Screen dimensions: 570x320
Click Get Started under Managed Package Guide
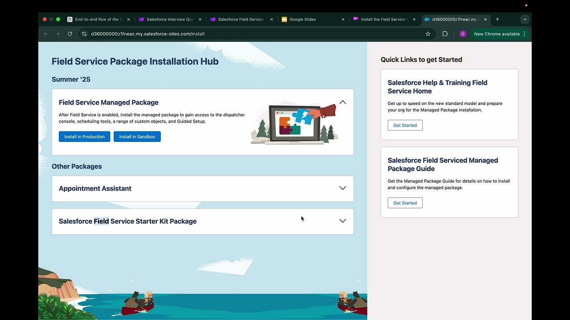coord(405,203)
